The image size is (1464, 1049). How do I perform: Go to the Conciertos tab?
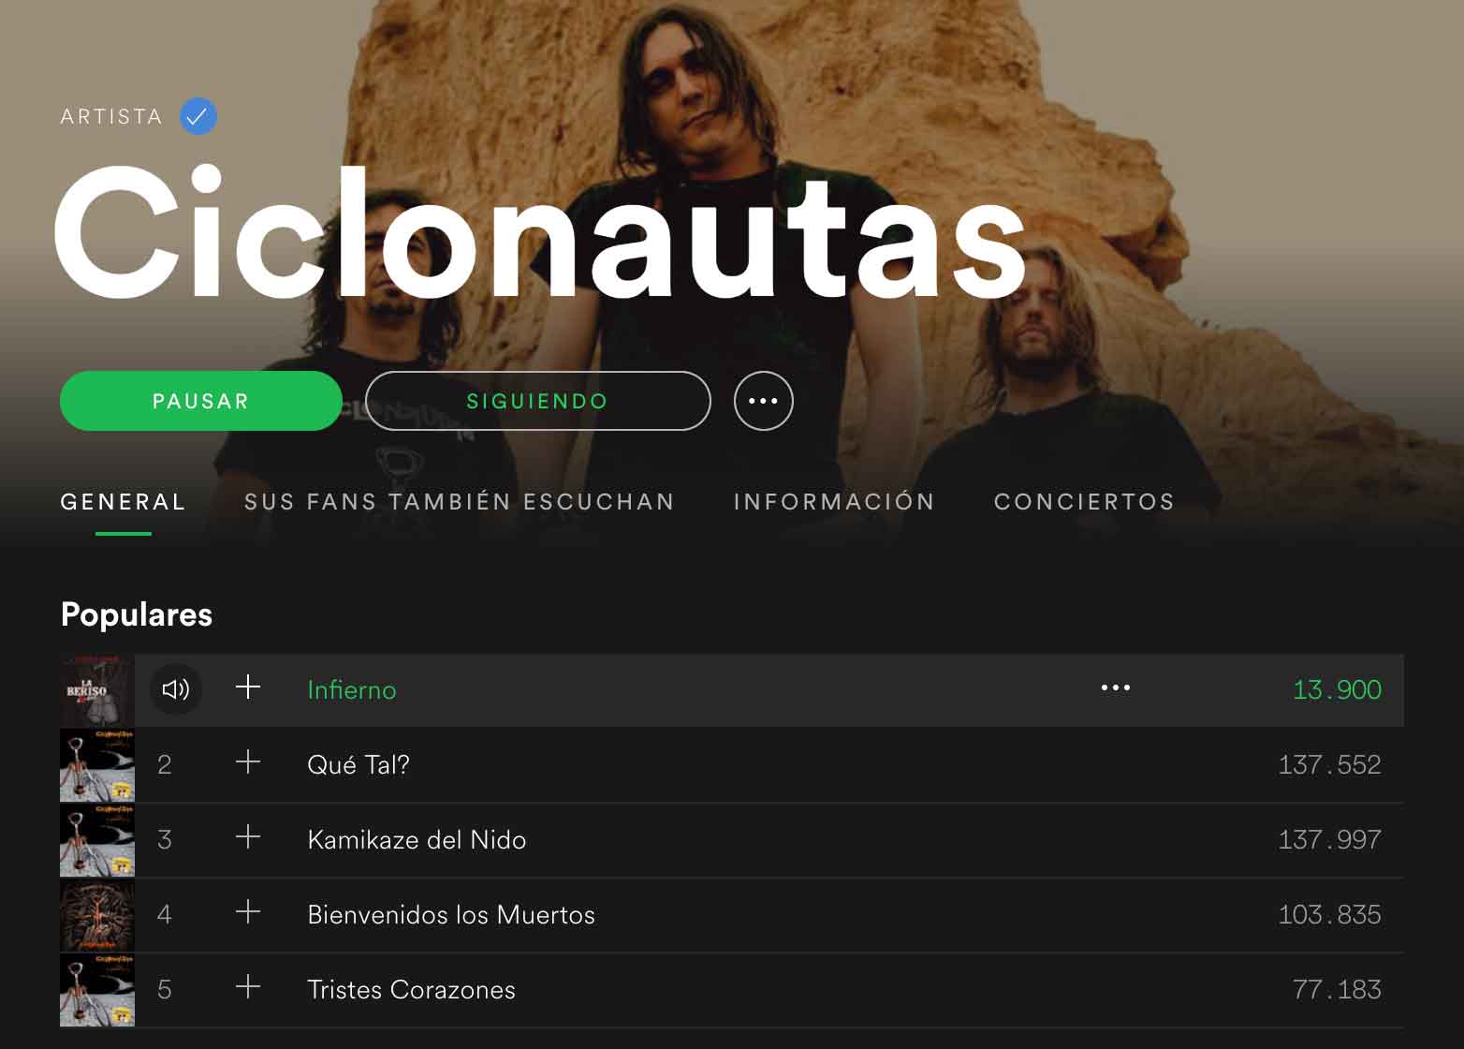[1085, 502]
